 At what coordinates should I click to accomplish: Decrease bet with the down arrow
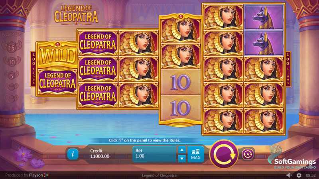[x=182, y=158]
